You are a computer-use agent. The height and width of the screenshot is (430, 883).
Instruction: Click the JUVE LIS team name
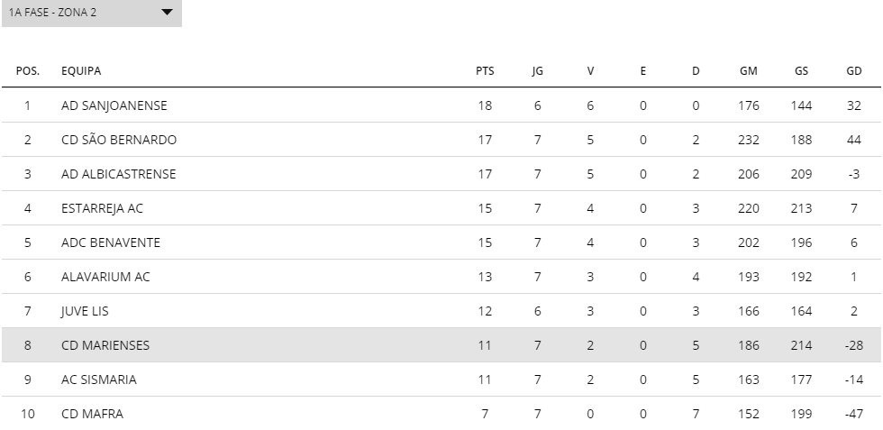[x=85, y=311]
